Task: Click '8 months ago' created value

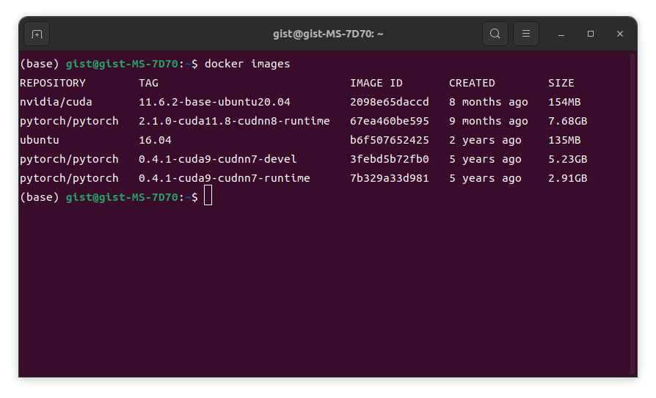Action: click(x=489, y=102)
